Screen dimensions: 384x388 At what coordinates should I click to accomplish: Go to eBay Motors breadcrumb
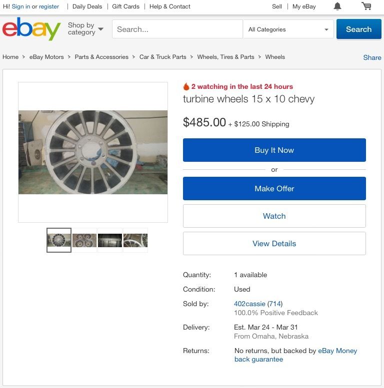tap(46, 57)
